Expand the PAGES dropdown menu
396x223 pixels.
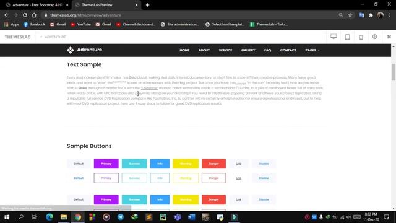[312, 50]
